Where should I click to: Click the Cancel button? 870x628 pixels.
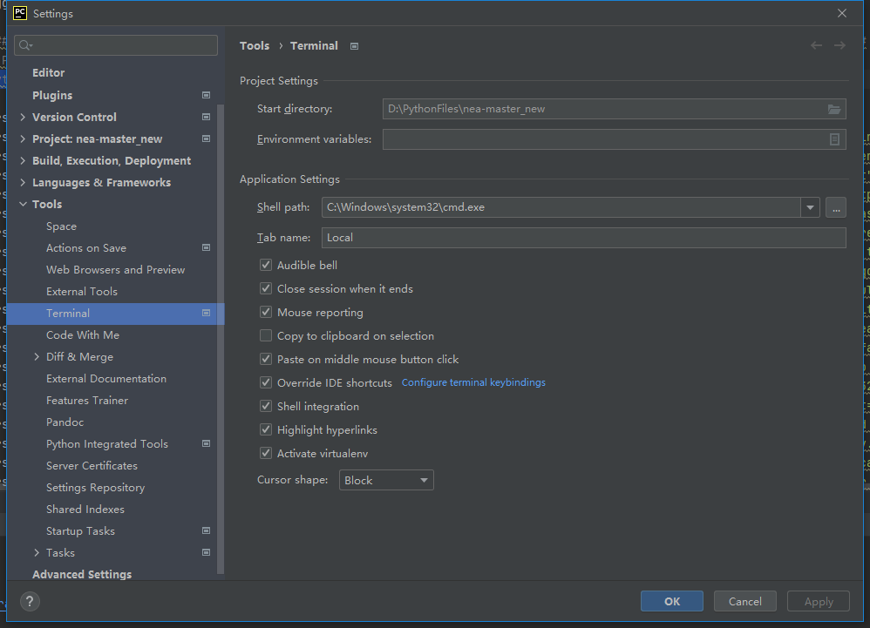click(744, 601)
